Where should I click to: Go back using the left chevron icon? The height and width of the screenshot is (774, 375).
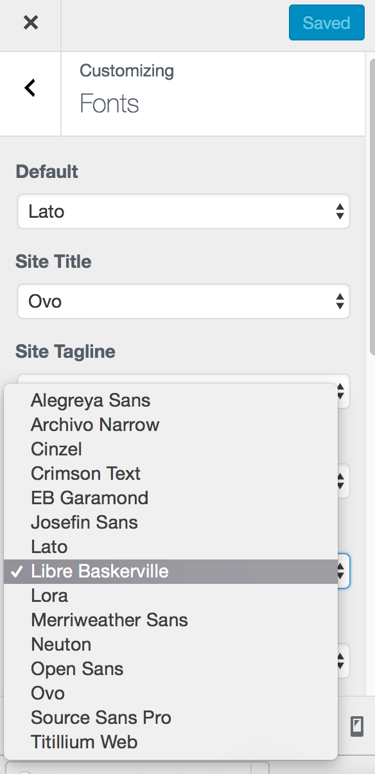pos(30,88)
